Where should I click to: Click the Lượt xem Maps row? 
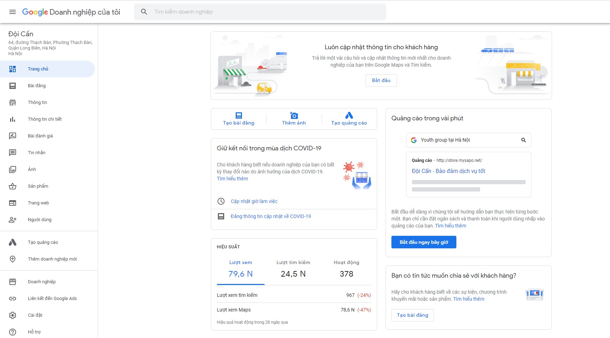(x=294, y=310)
